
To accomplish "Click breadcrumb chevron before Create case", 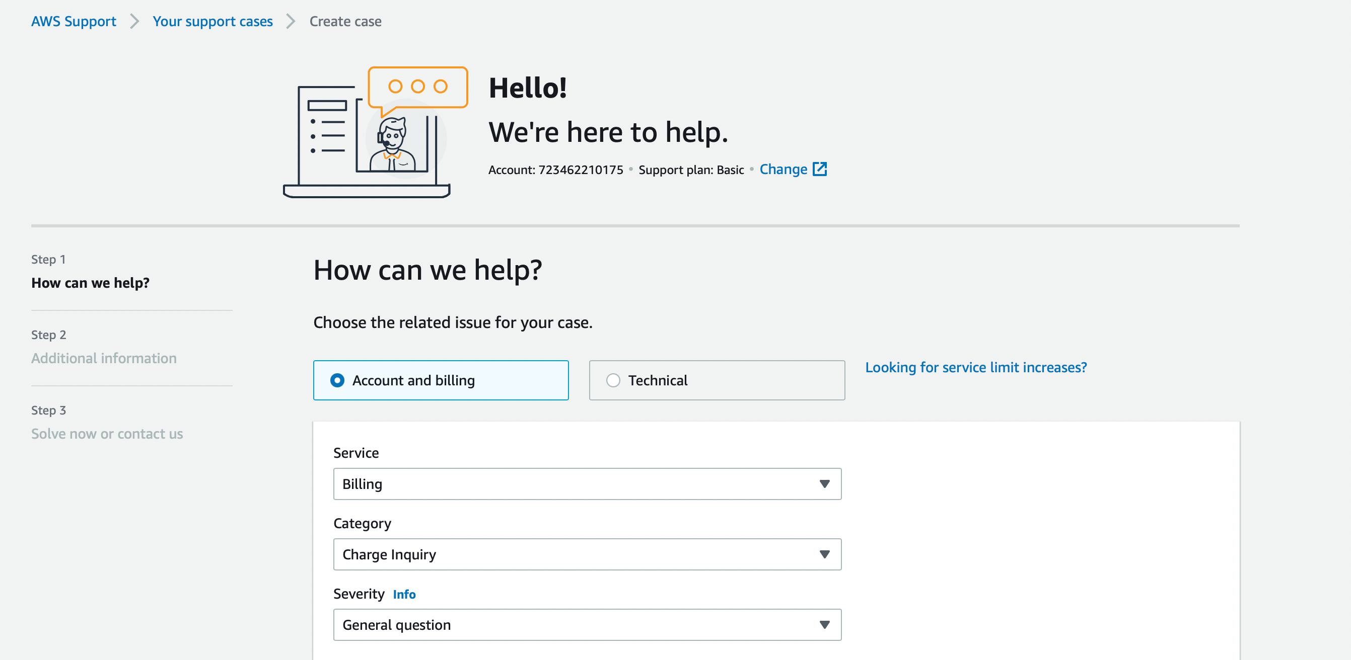I will [x=291, y=22].
